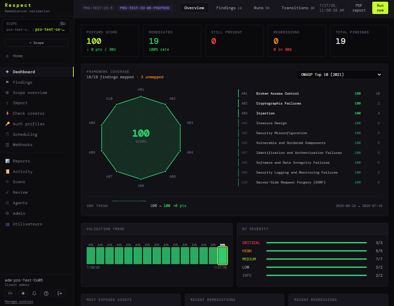Click the Regressions card
Image resolution: width=394 pixels, height=306 pixels.
point(297,41)
